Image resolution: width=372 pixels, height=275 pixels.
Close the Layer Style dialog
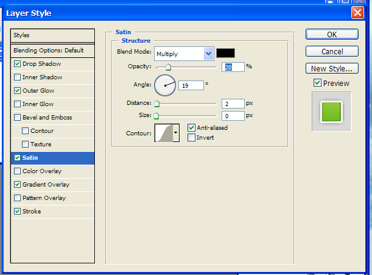click(357, 13)
